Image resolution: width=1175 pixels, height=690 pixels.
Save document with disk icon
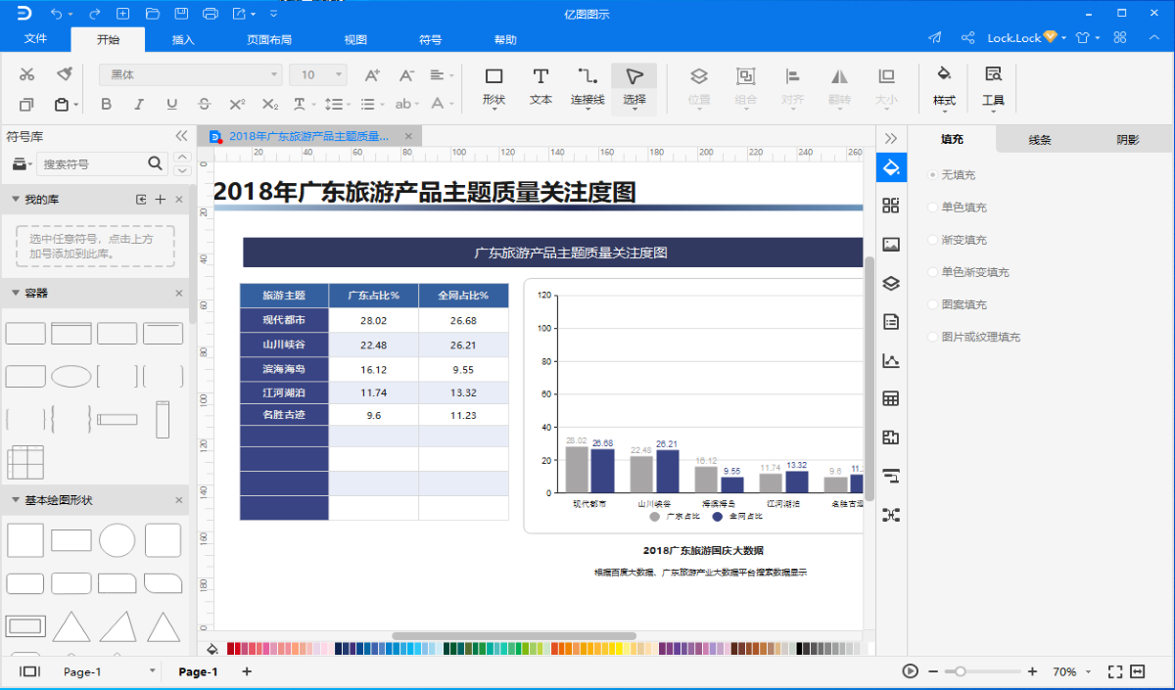(181, 14)
